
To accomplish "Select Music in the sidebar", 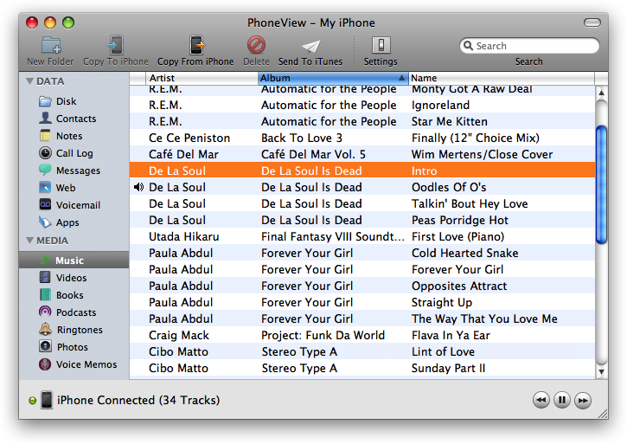I will (x=74, y=261).
